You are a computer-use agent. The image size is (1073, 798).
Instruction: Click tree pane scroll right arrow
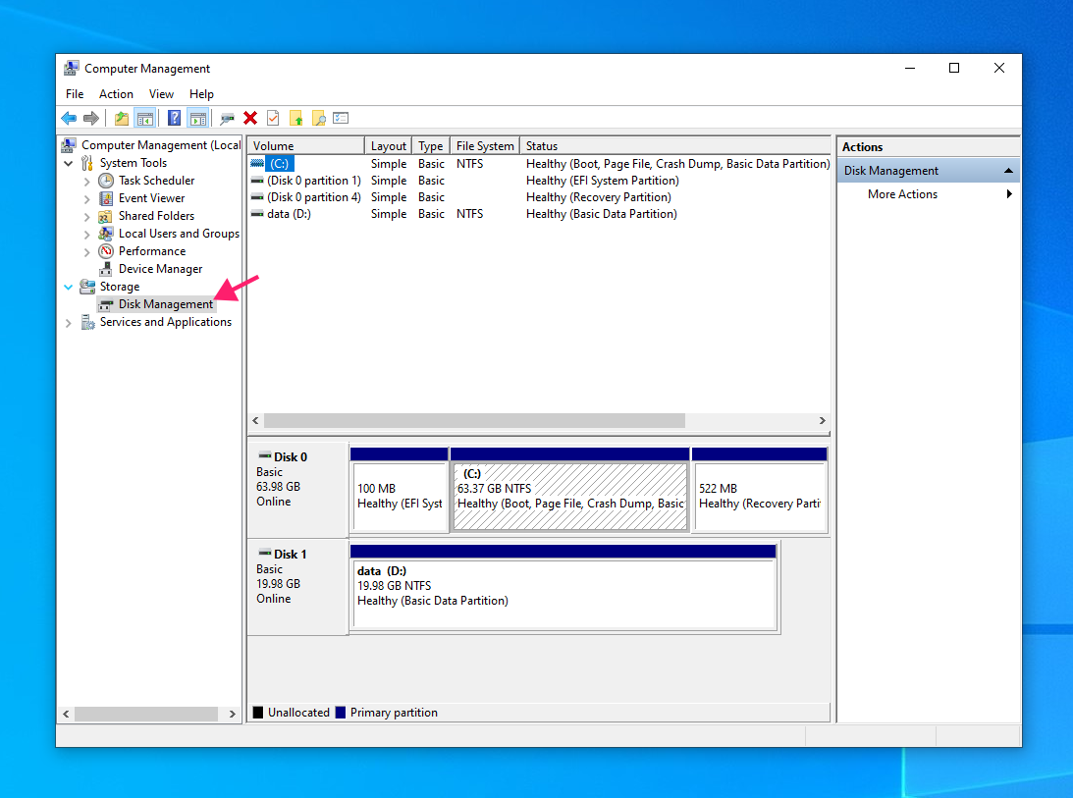point(232,714)
